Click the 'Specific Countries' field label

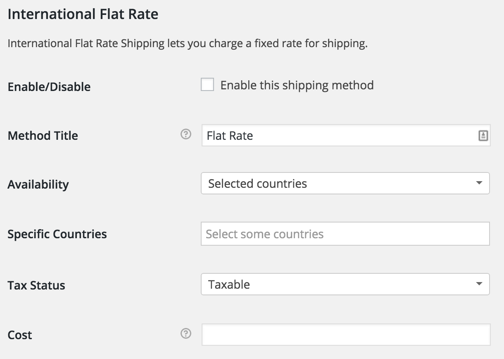pyautogui.click(x=57, y=234)
